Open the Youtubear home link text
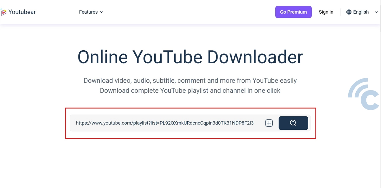The height and width of the screenshot is (188, 381). (x=22, y=12)
